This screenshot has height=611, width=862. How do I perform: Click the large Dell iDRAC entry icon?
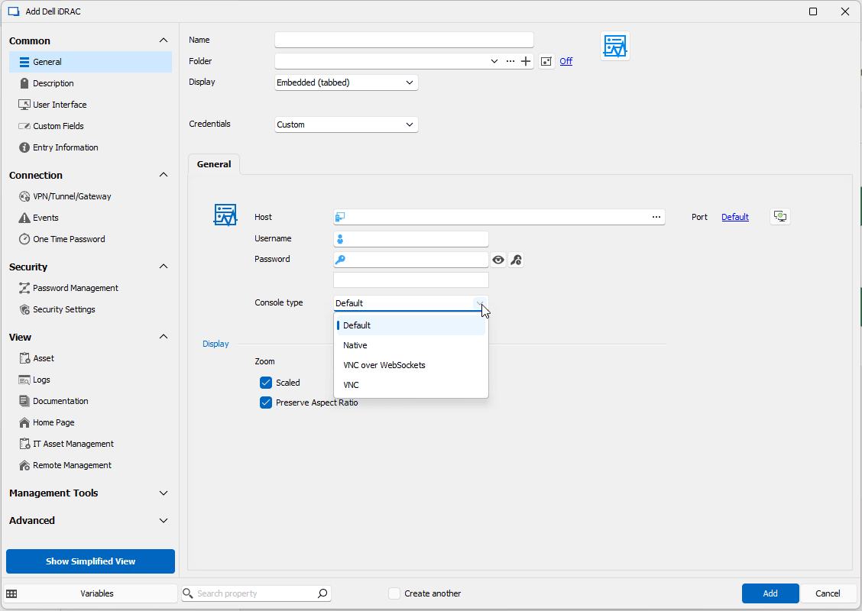click(x=614, y=47)
